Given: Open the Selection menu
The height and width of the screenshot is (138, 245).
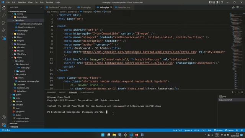Looking at the screenshot, I should pos(22,2).
